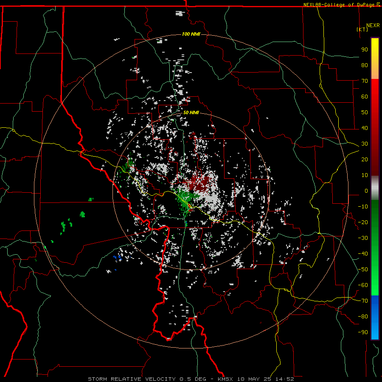Click the -60 value on velocity scale
382x382 pixels.
click(x=363, y=285)
